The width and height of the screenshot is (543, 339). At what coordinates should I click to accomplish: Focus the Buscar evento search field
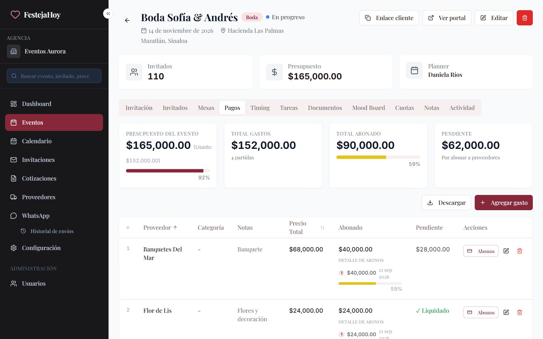pos(54,76)
